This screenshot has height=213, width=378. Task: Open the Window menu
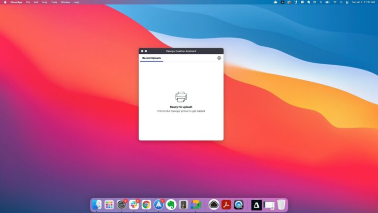point(65,2)
